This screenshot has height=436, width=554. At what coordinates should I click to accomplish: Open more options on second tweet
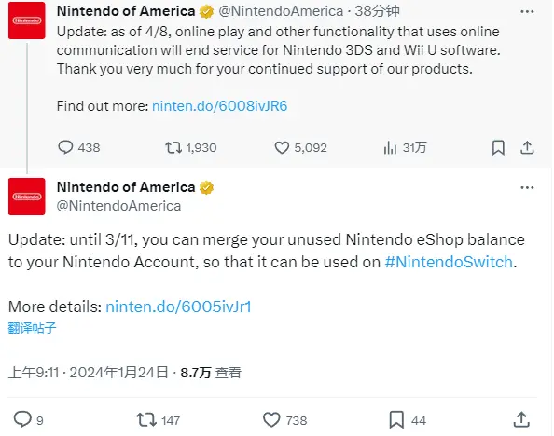tap(527, 188)
